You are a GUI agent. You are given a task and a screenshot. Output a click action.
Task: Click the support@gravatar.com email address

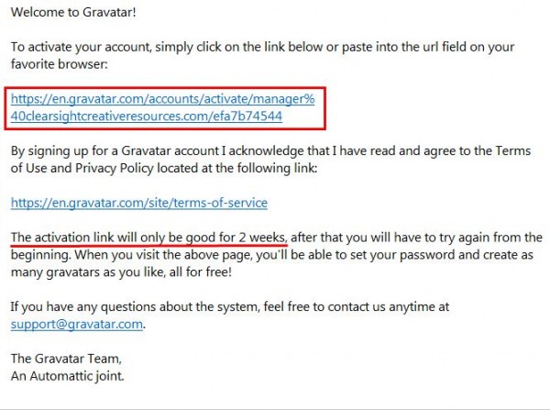[x=77, y=324]
